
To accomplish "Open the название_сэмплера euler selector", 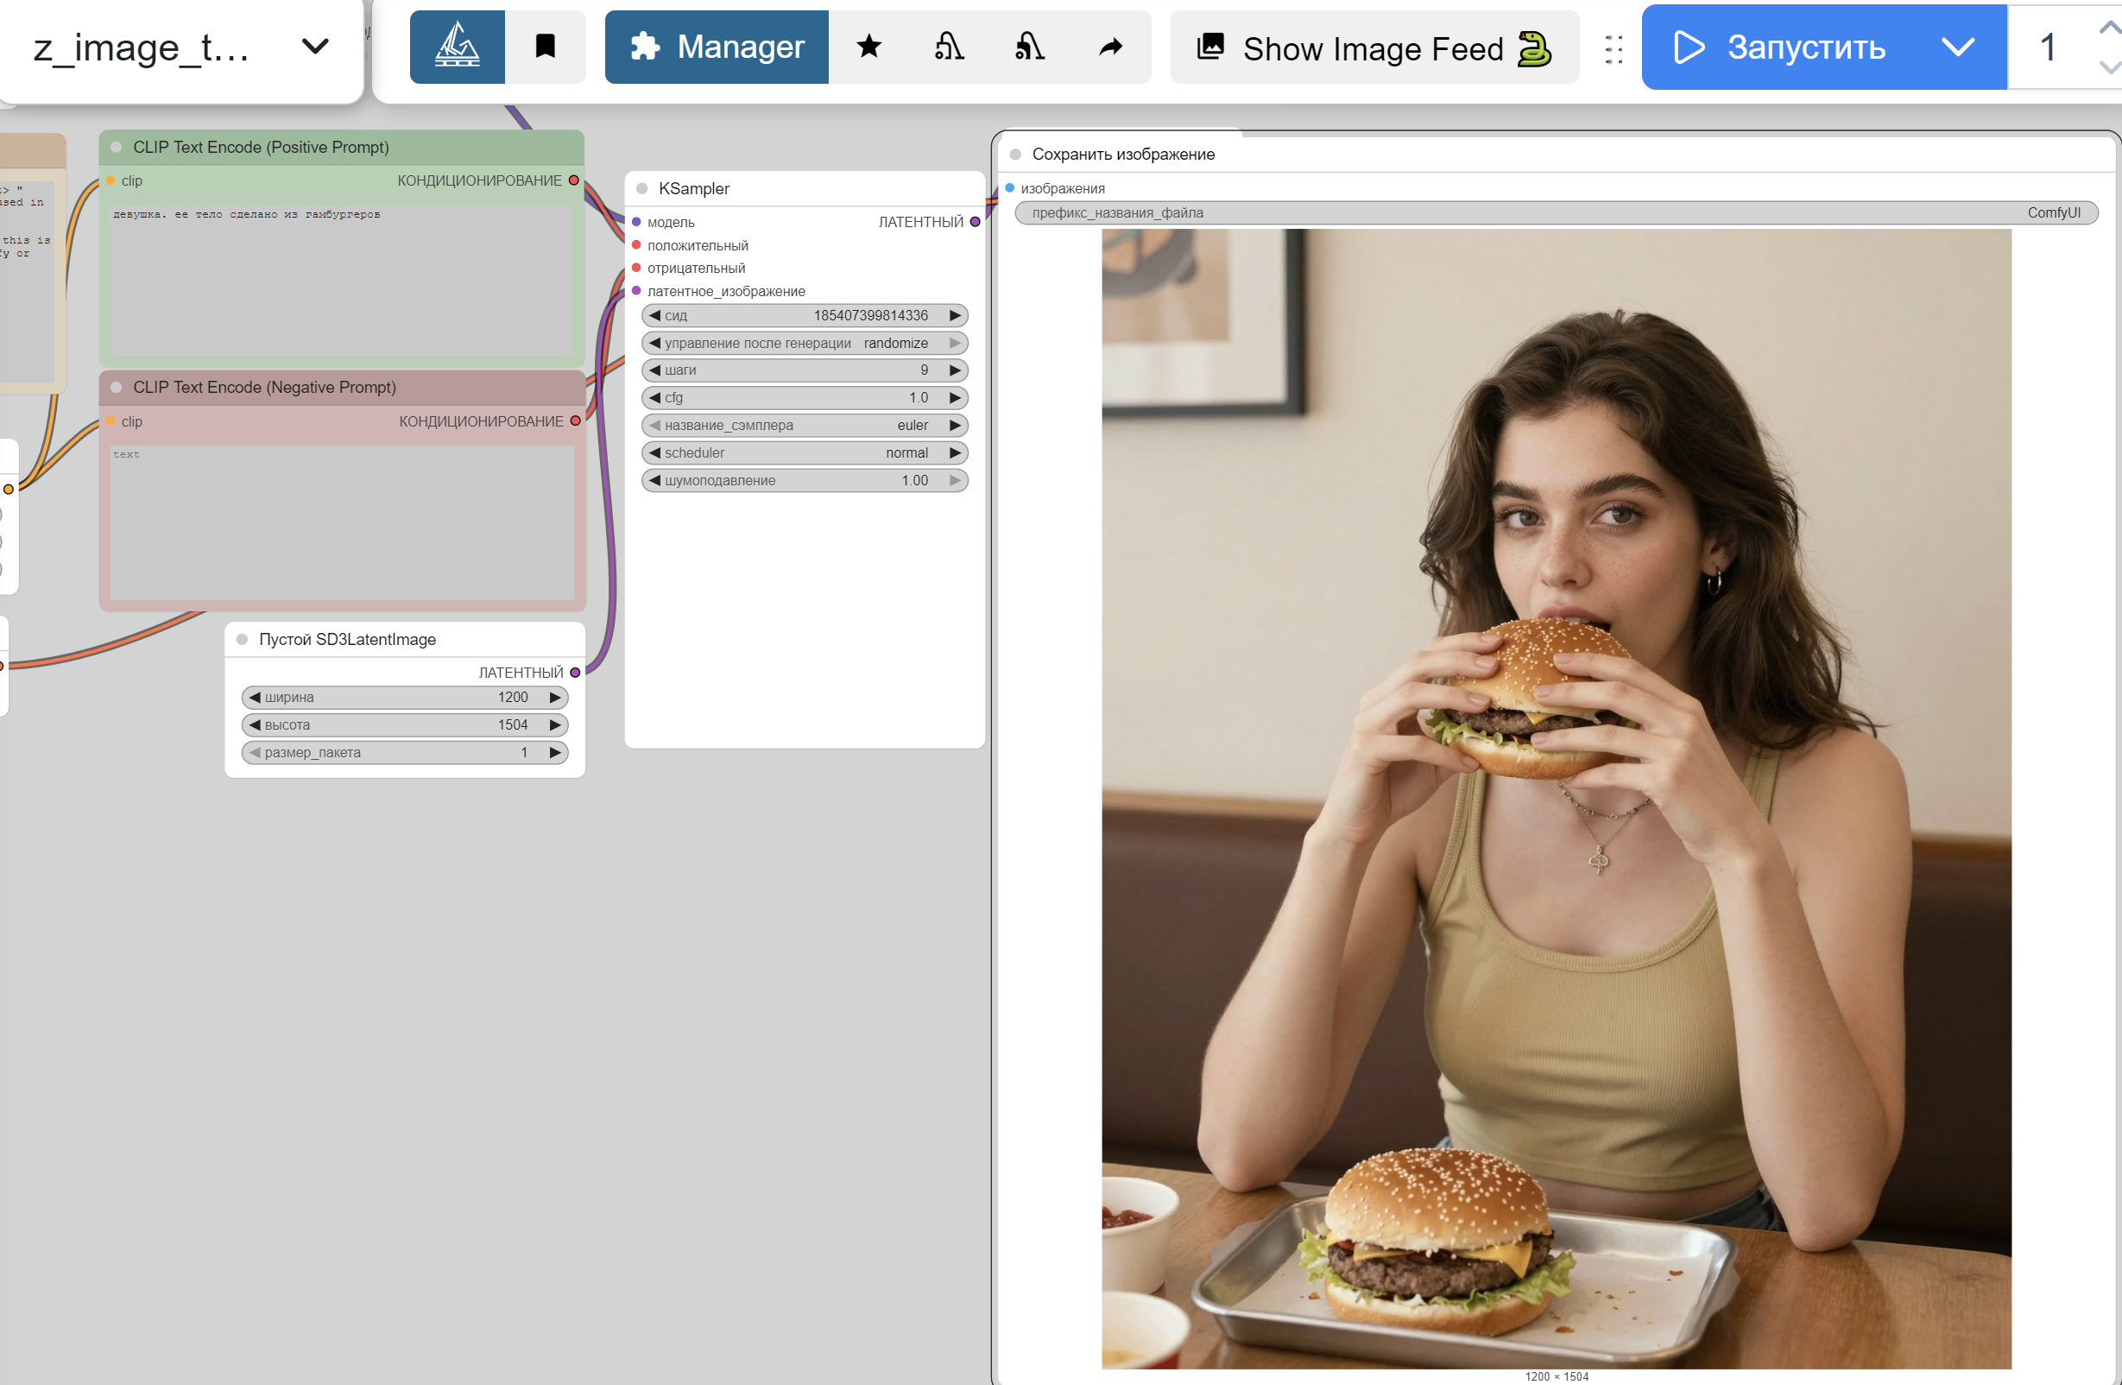I will click(804, 426).
